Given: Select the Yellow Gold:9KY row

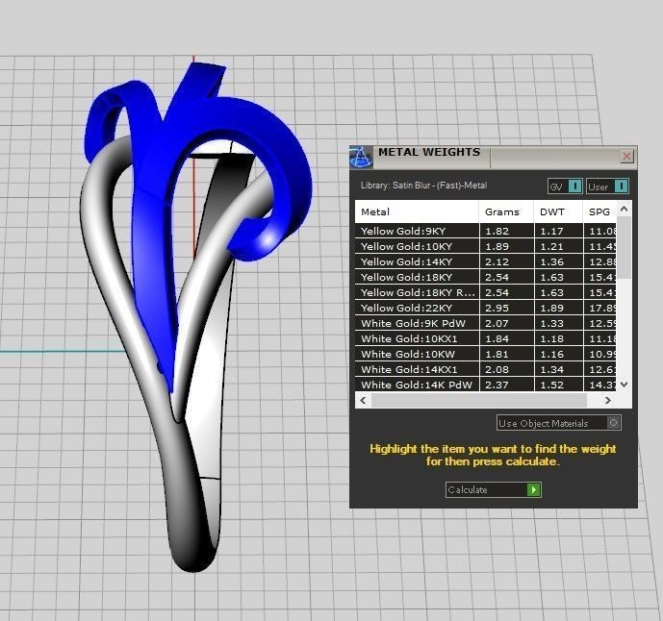Looking at the screenshot, I should click(x=485, y=231).
